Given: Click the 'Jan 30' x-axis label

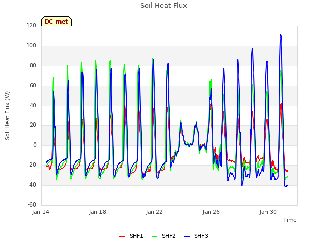Looking at the screenshot, I should pyautogui.click(x=268, y=212).
